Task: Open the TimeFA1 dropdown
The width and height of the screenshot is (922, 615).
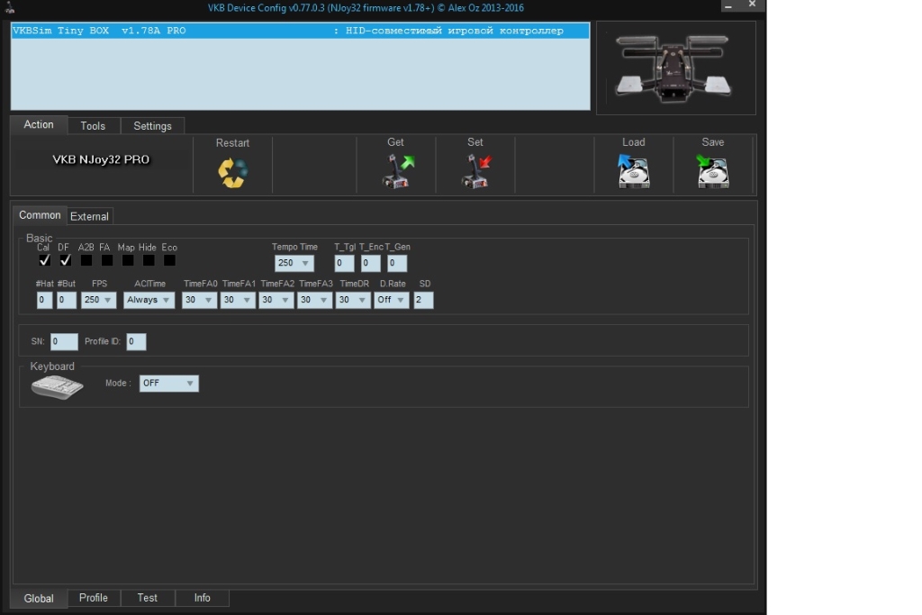Action: tap(238, 300)
